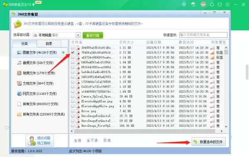Select 图像文件 category in sidebar
The width and height of the screenshot is (249, 157).
[x=40, y=52]
